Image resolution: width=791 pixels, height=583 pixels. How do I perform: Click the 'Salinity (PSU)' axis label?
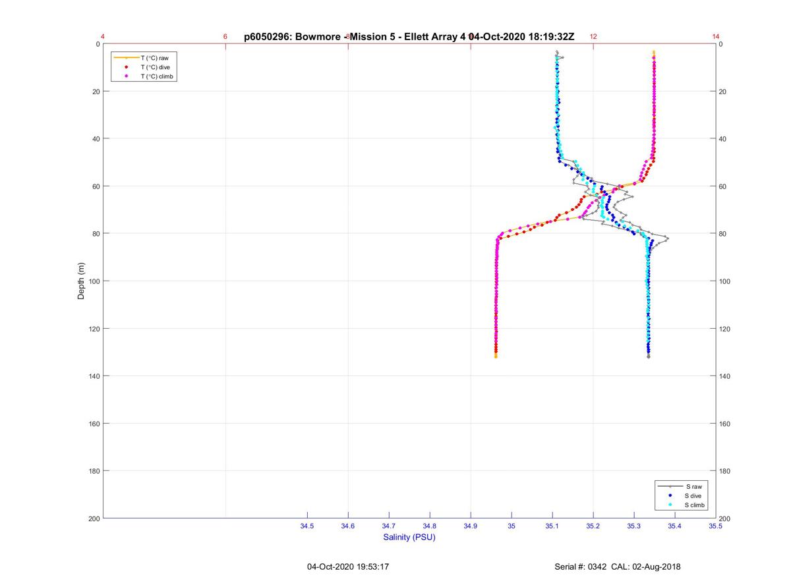409,538
